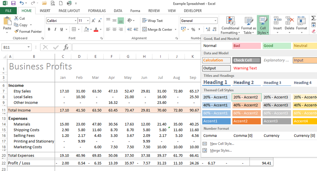Align text to the left

point(108,29)
